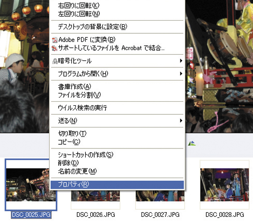The height and width of the screenshot is (222, 253).
Task: Expand the 暗号化ツール submenu arrow
Action: [x=181, y=61]
